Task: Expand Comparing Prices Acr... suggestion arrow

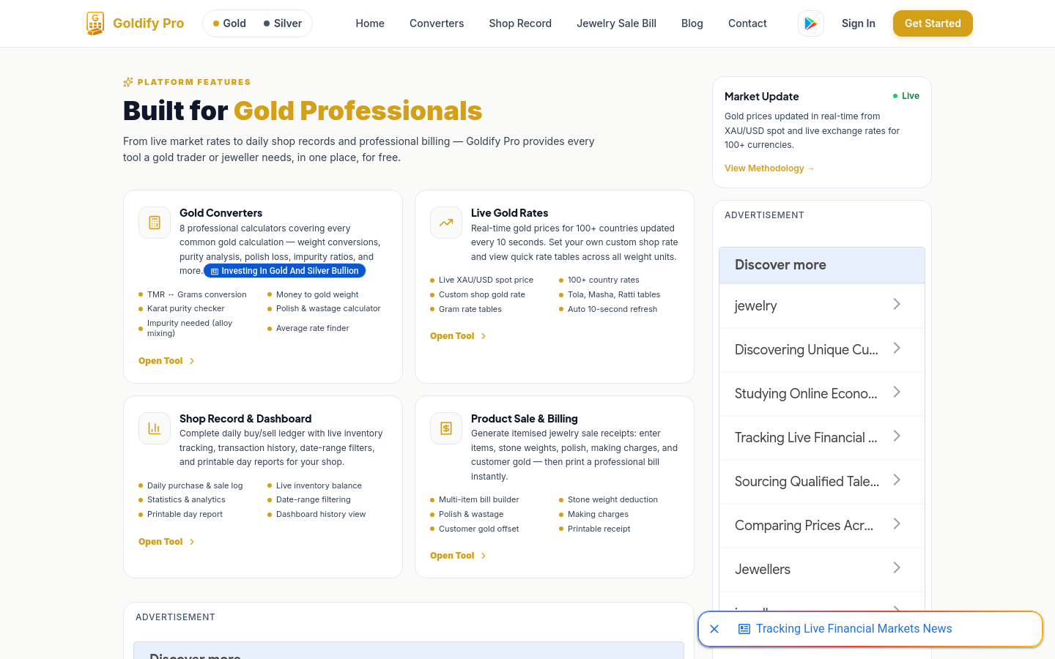Action: point(897,524)
